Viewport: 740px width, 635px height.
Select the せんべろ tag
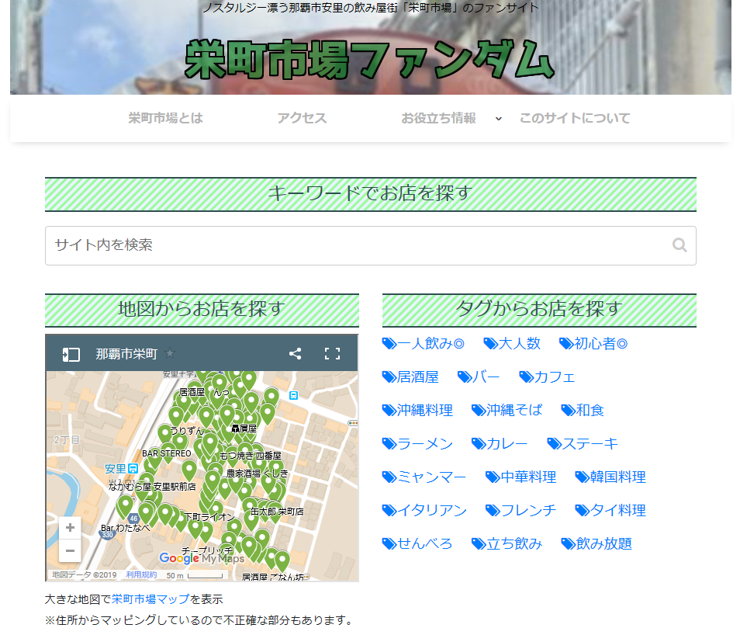coord(417,544)
